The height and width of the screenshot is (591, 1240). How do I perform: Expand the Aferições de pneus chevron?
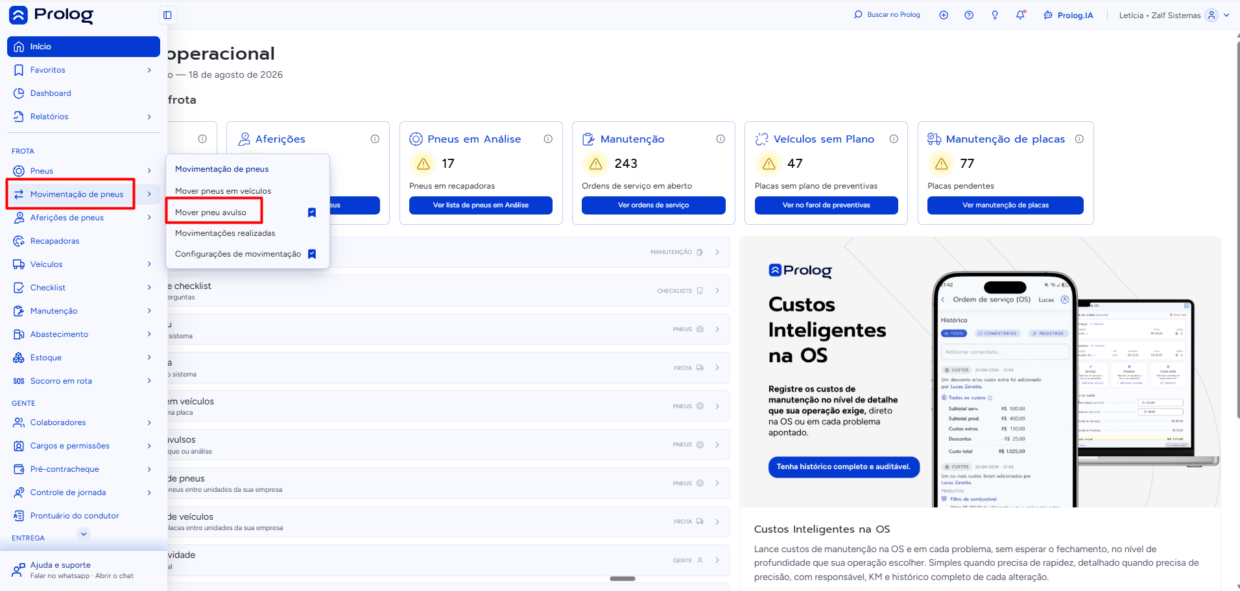[x=149, y=218]
